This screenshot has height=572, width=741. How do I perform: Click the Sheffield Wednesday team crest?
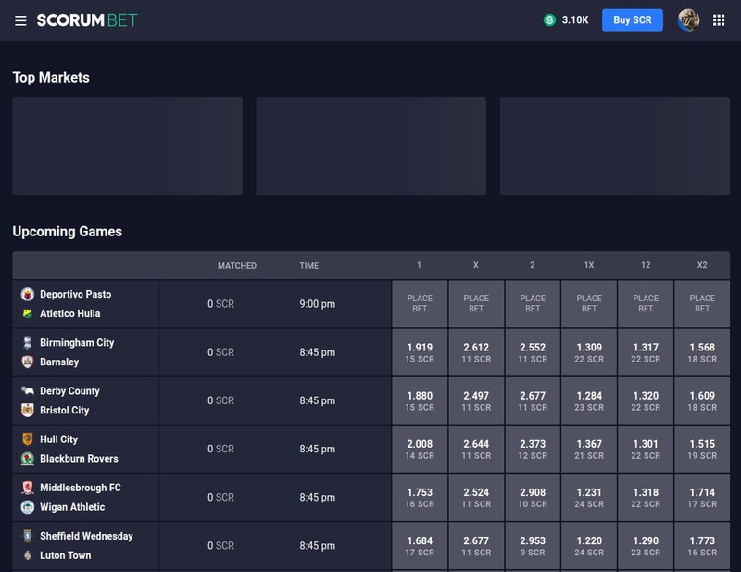point(28,536)
